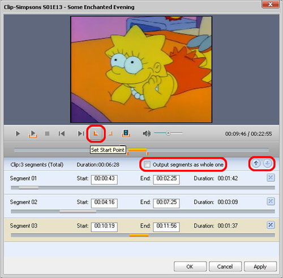Move selected segment down
This screenshot has height=278, width=283.
[x=267, y=163]
